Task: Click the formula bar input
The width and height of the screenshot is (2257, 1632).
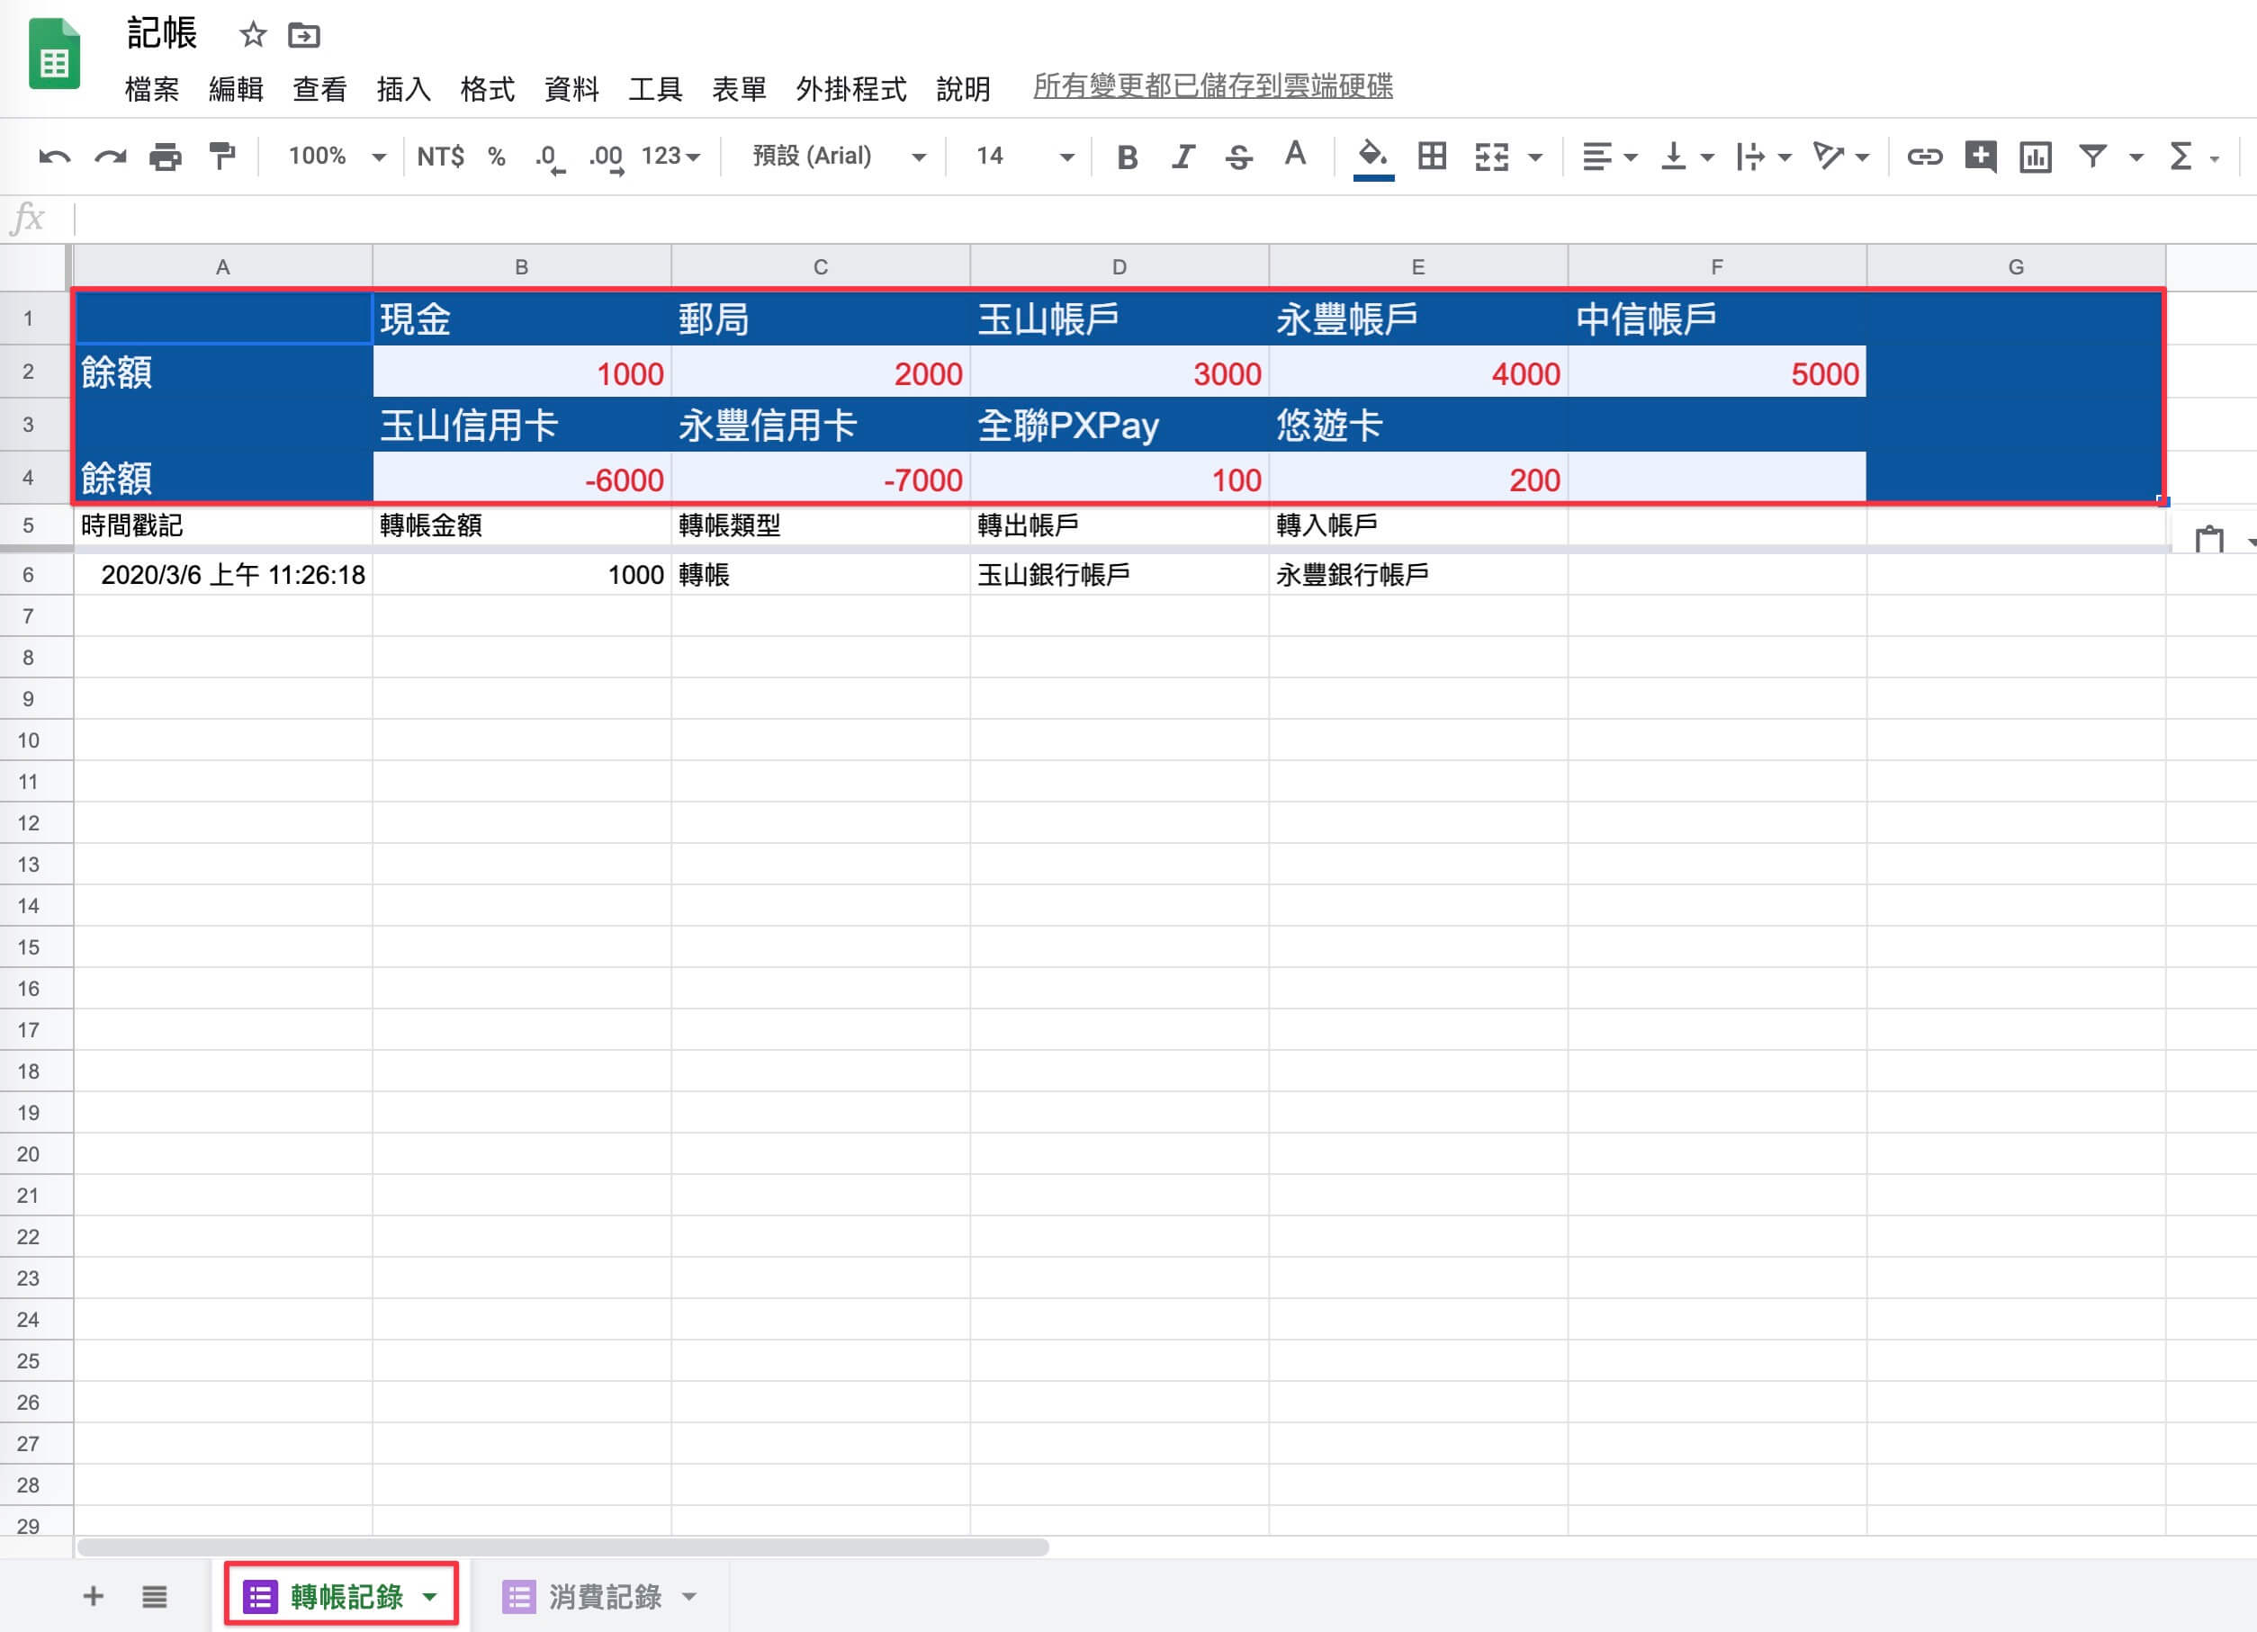Action: click(1164, 218)
